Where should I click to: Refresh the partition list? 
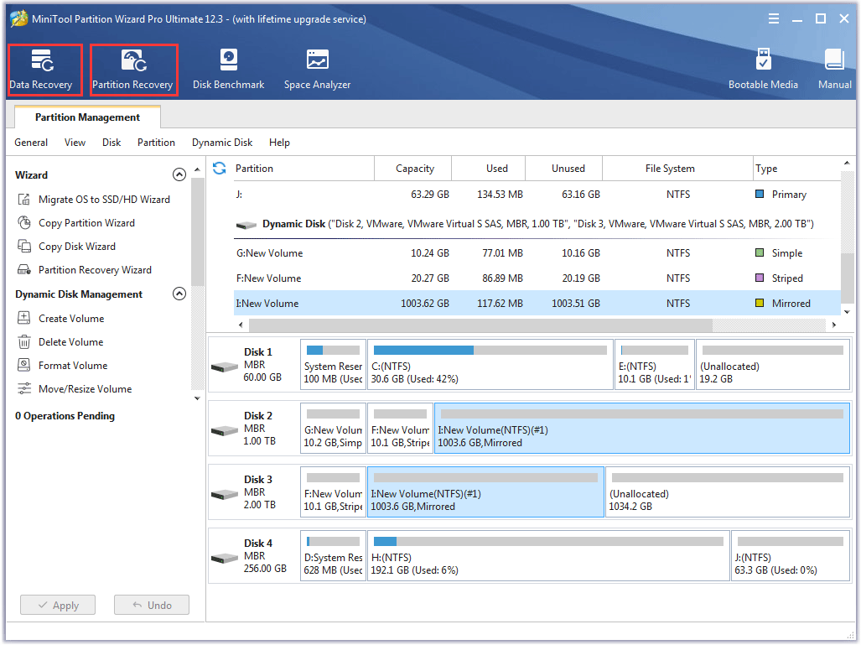pos(218,168)
